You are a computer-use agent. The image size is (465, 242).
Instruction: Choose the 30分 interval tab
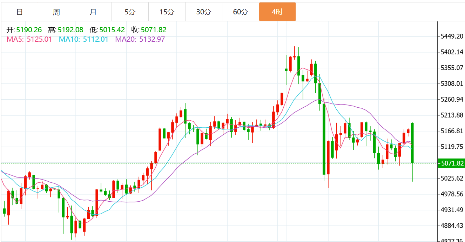click(x=204, y=12)
